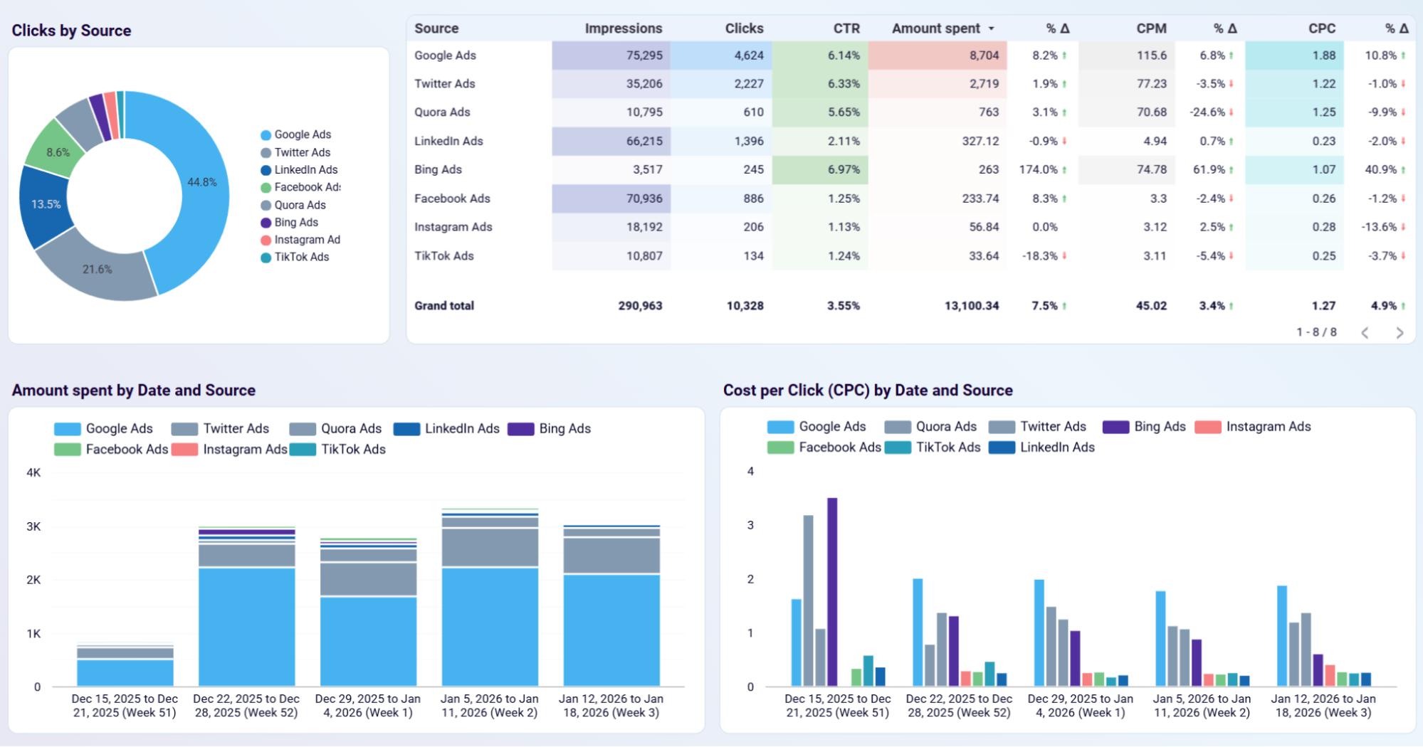Screen dimensions: 1423x747
Task: Click Facebook Ads green swatch in CPC legend
Action: coord(780,447)
